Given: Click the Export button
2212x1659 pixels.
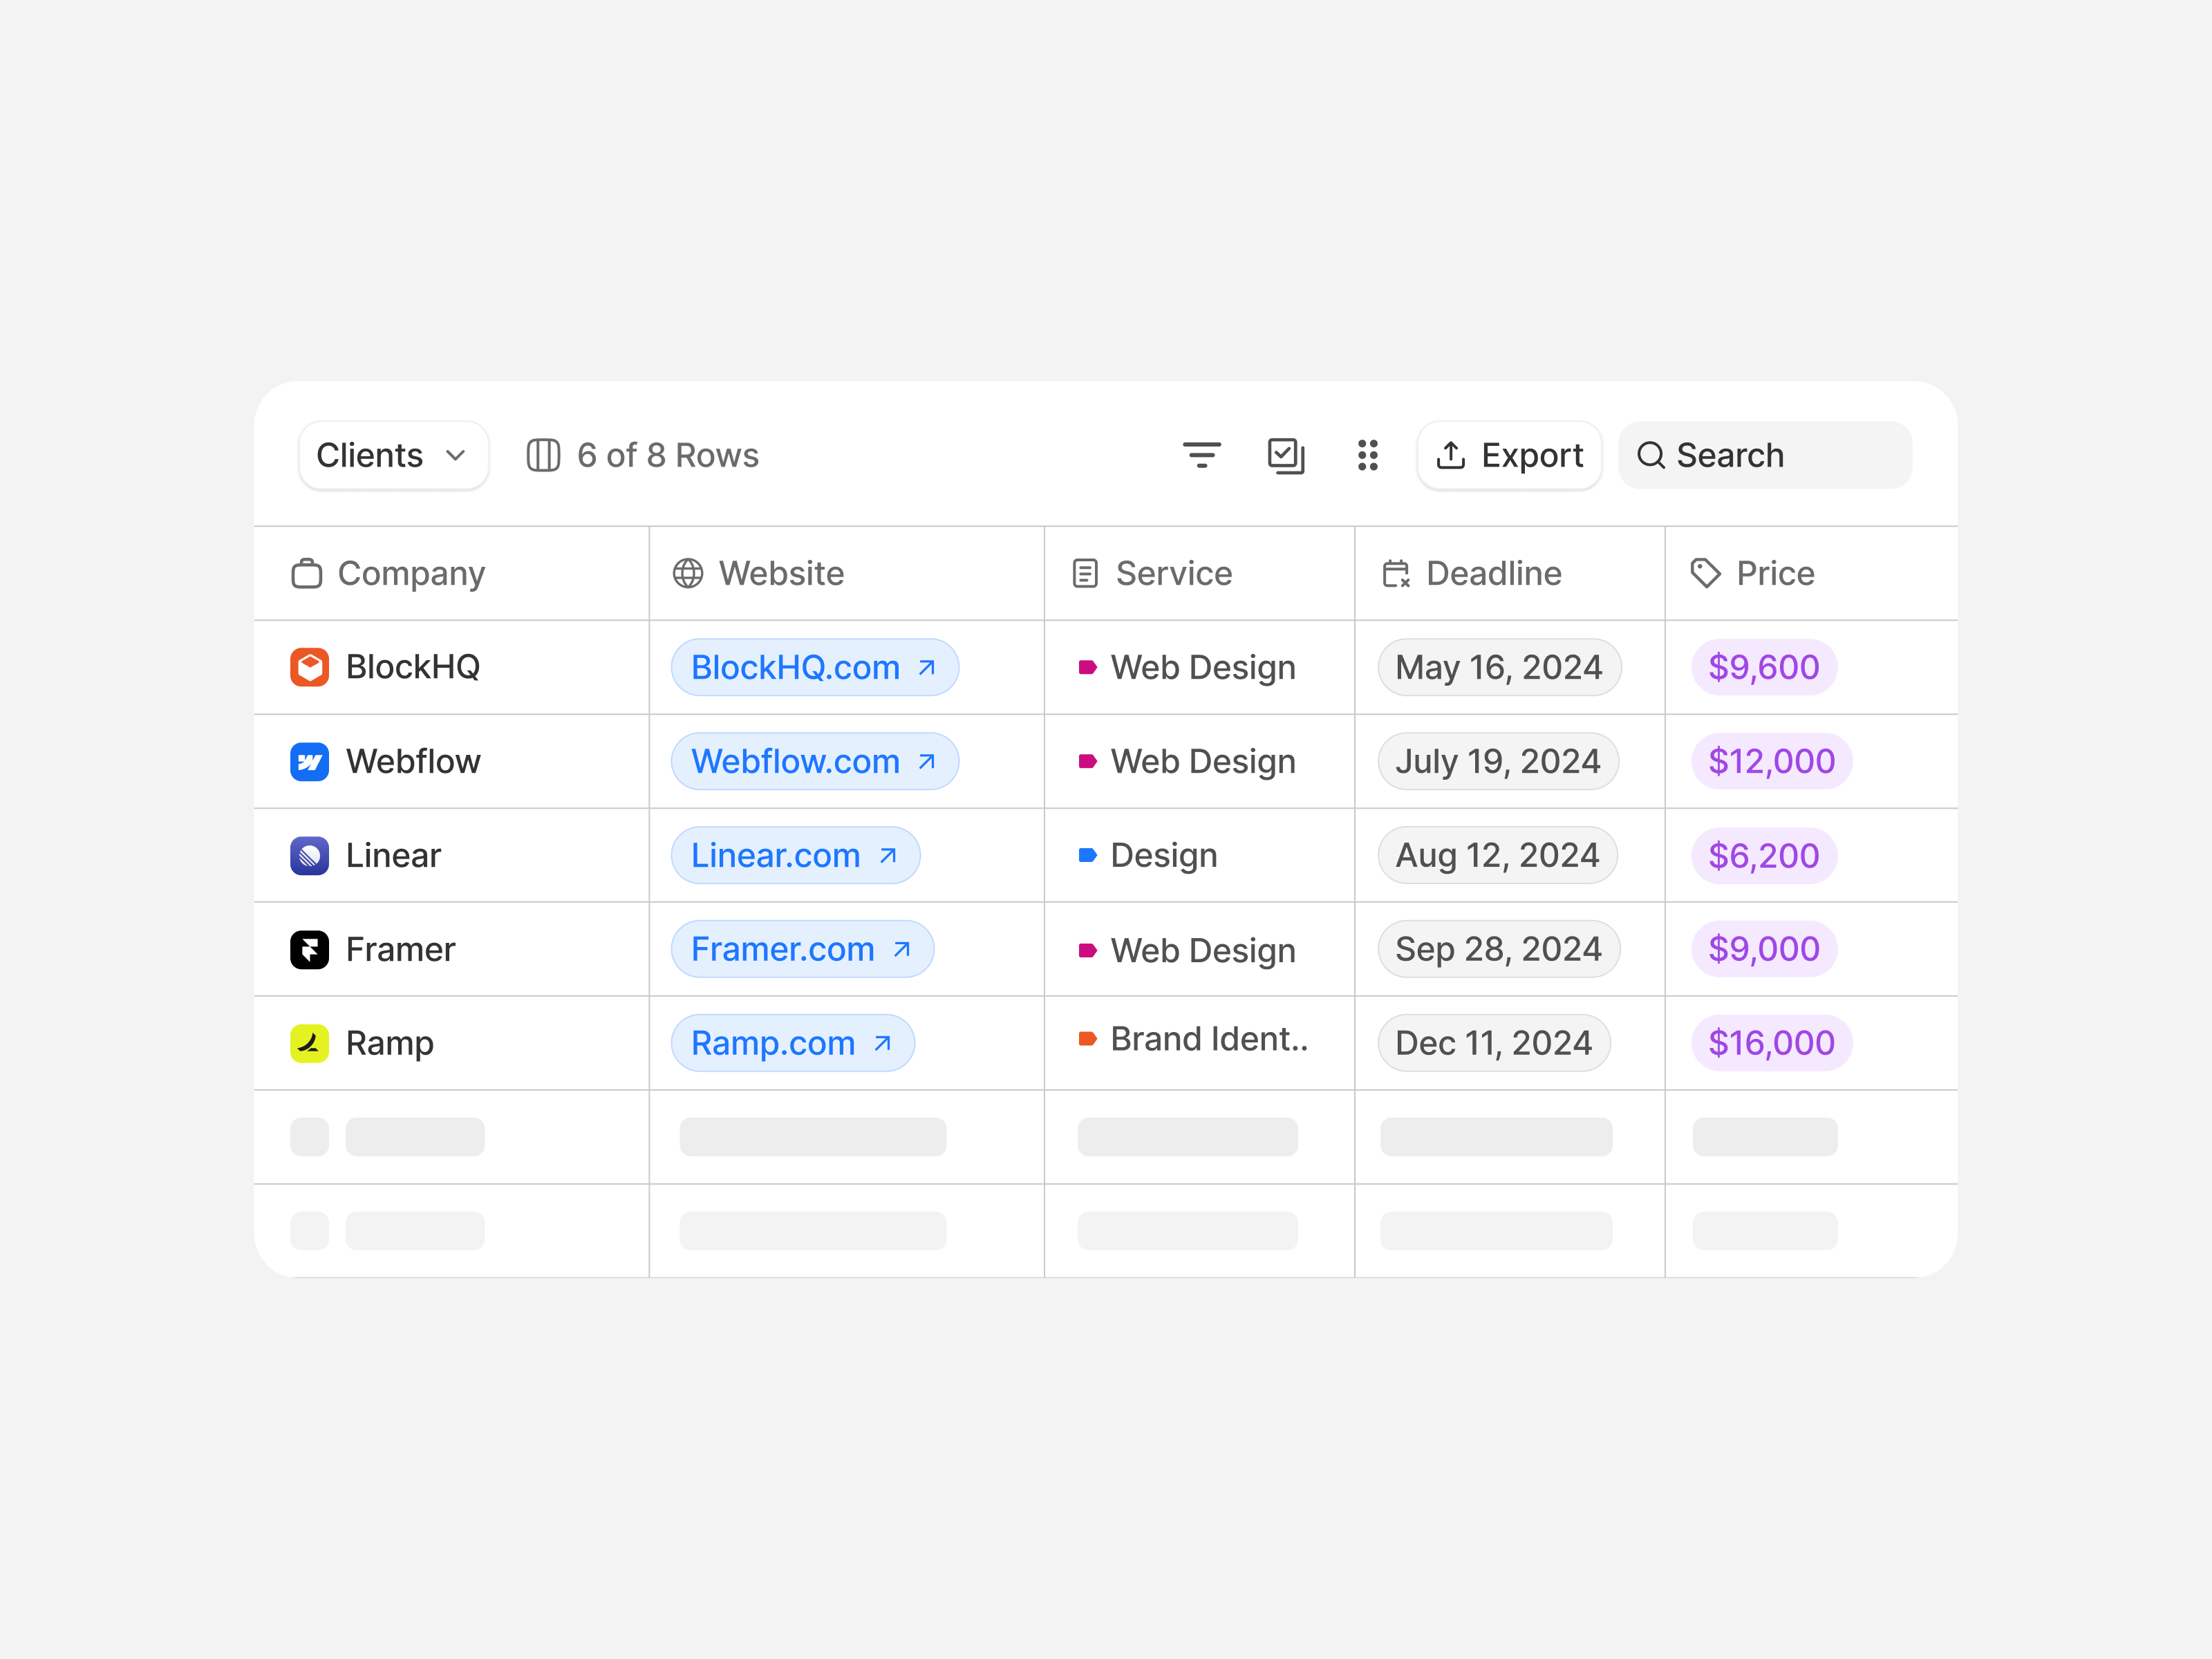Looking at the screenshot, I should (x=1509, y=455).
